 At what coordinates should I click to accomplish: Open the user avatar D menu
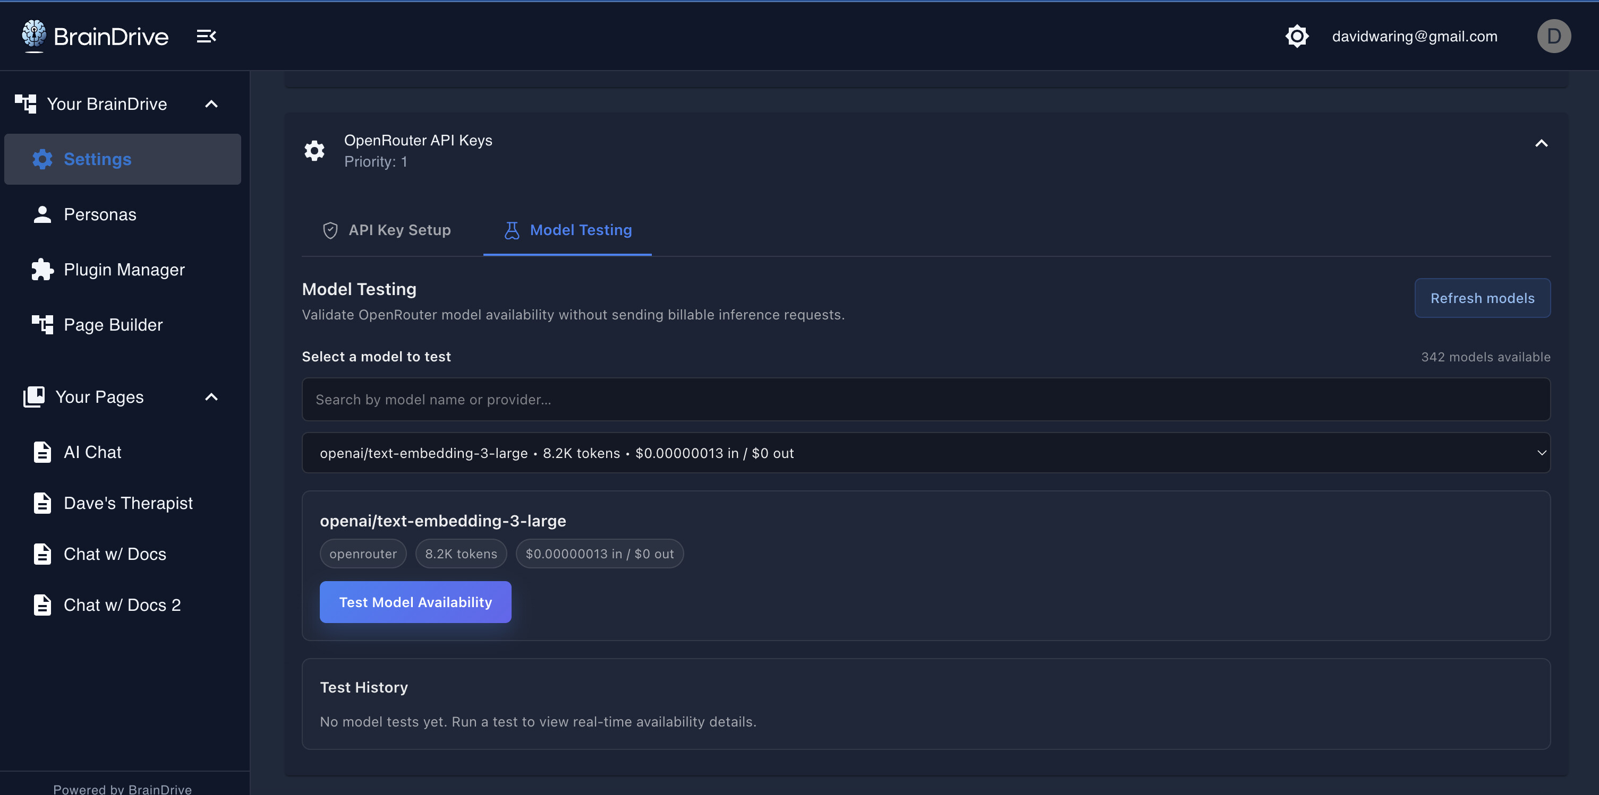pyautogui.click(x=1553, y=36)
